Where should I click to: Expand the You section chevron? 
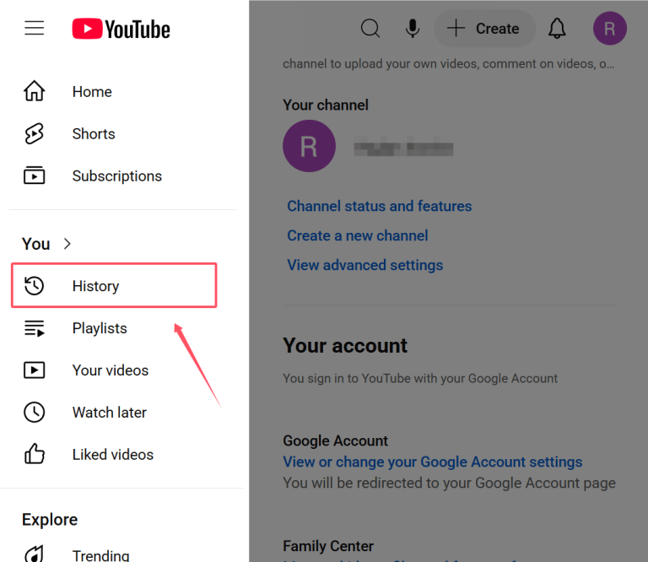point(67,244)
